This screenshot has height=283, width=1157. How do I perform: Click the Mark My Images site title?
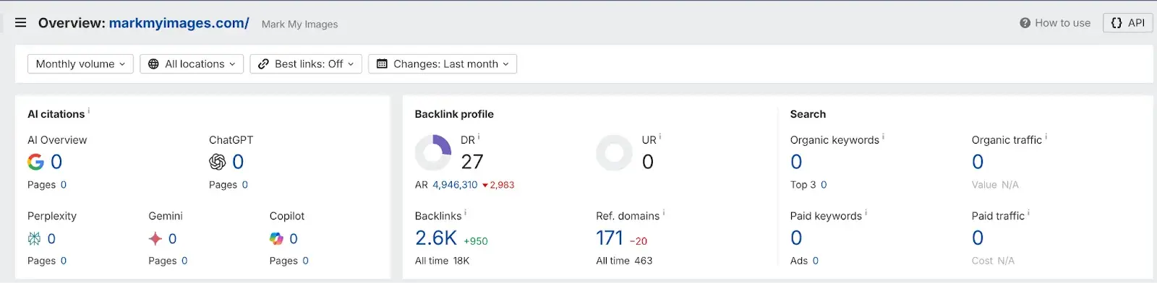(x=299, y=24)
